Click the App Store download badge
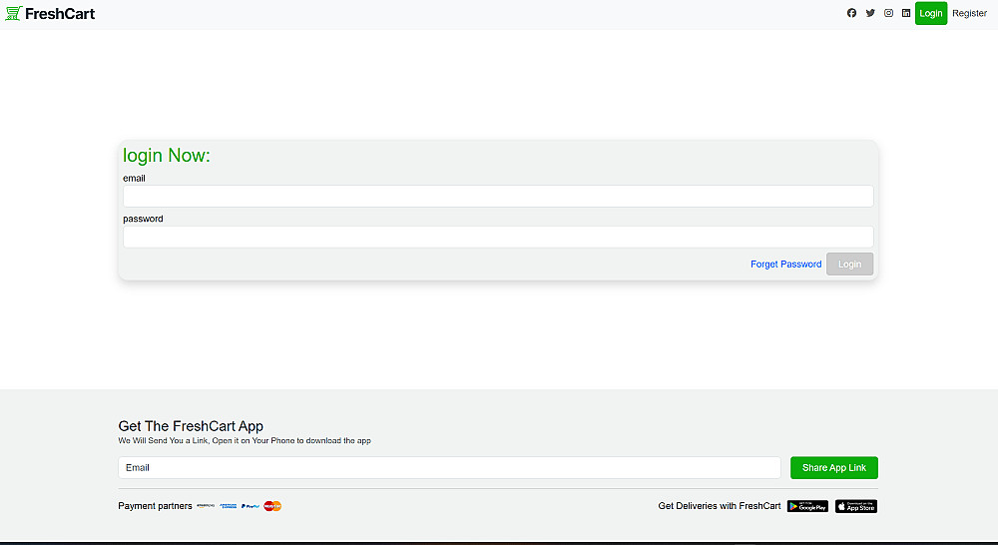The width and height of the screenshot is (998, 545). point(856,506)
